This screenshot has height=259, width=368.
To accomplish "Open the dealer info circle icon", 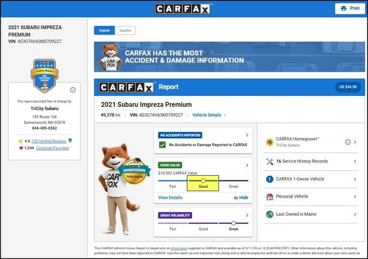I will tap(73, 90).
